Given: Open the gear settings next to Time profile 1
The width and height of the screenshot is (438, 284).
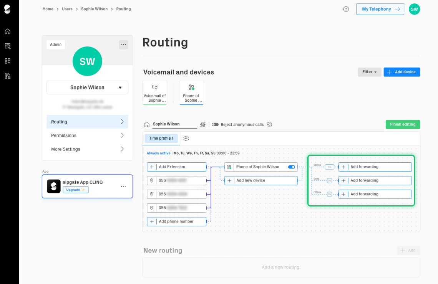Looking at the screenshot, I should point(186,139).
